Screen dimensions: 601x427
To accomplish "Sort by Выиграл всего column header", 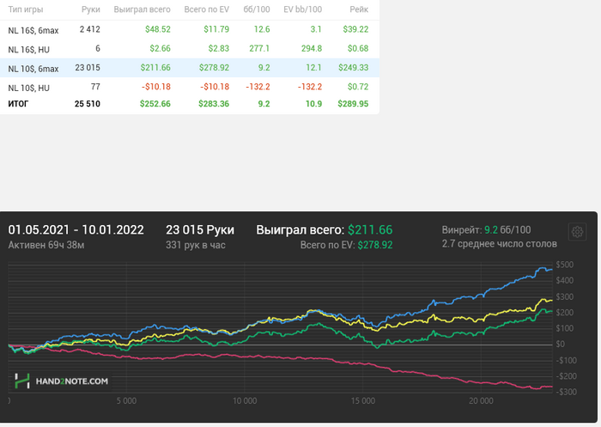I will tap(142, 9).
